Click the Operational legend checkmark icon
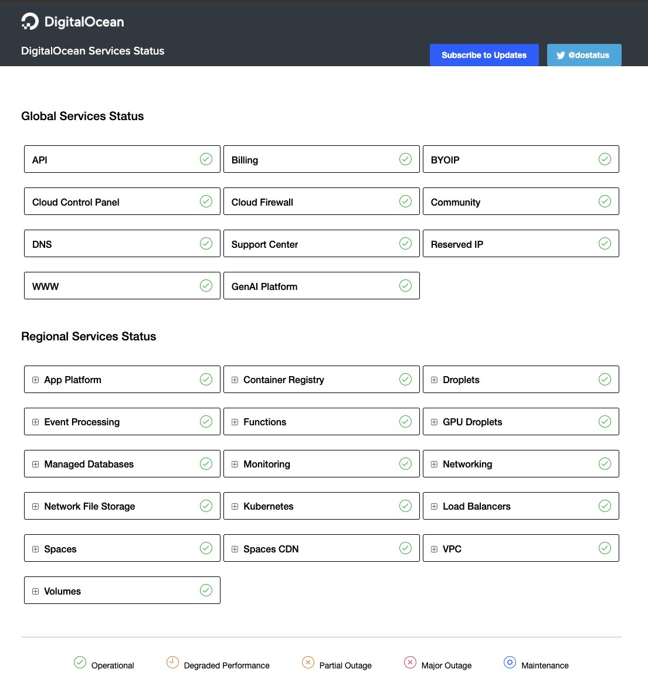 pos(80,663)
